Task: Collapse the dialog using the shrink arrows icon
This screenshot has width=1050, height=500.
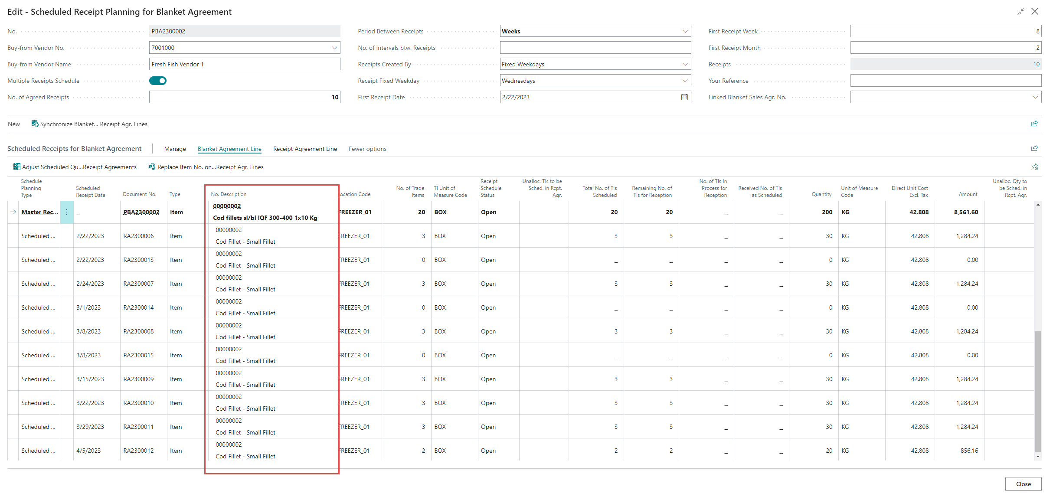Action: [x=1021, y=12]
